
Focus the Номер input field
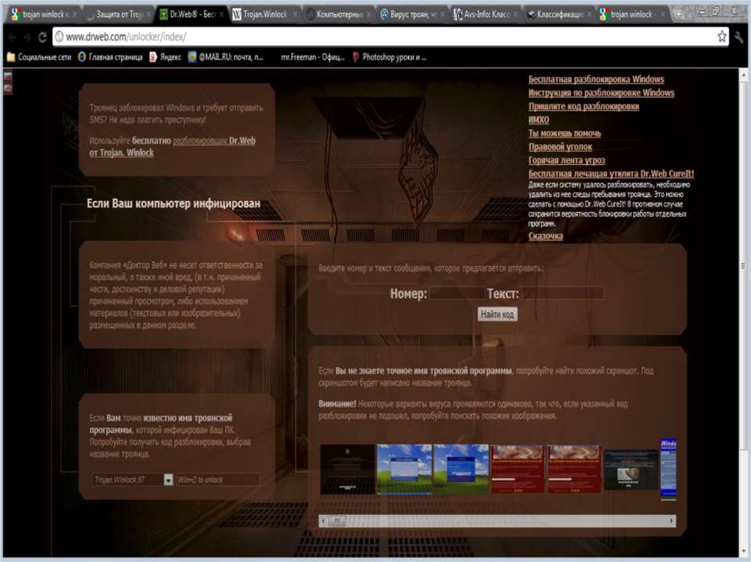[457, 293]
